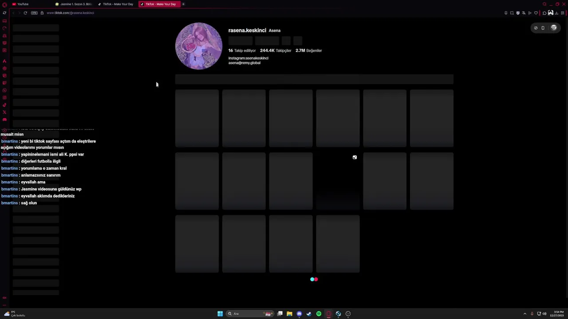Screen dimensions: 568x319
Task: Click the taskbar search box 'Ara'
Action: point(249,314)
